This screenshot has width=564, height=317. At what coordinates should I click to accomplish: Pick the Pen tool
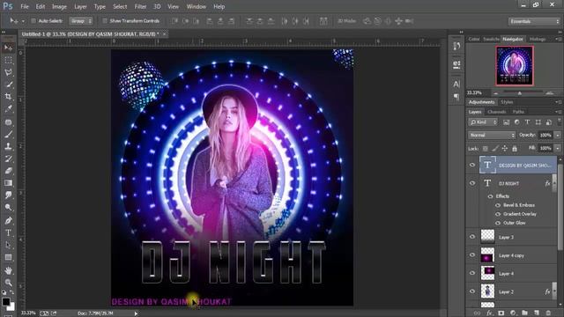[8, 220]
